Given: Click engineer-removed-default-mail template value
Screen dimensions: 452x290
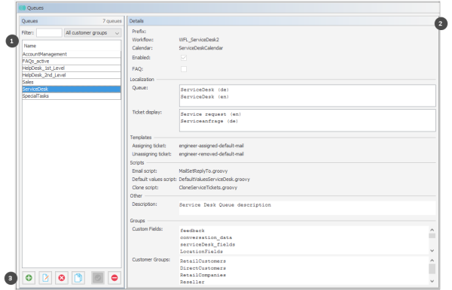Looking at the screenshot, I should (x=211, y=154).
